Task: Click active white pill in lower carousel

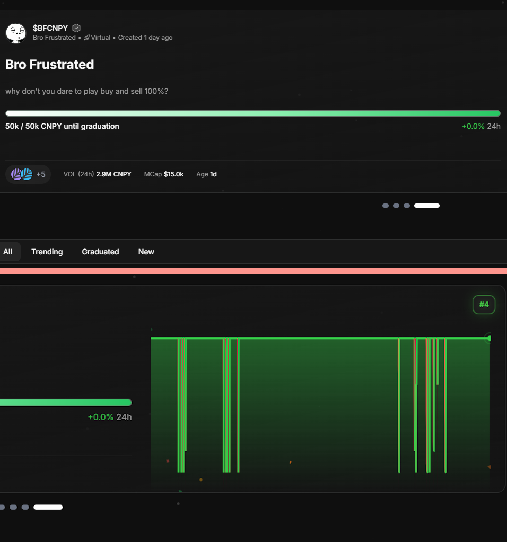Action: pyautogui.click(x=48, y=507)
